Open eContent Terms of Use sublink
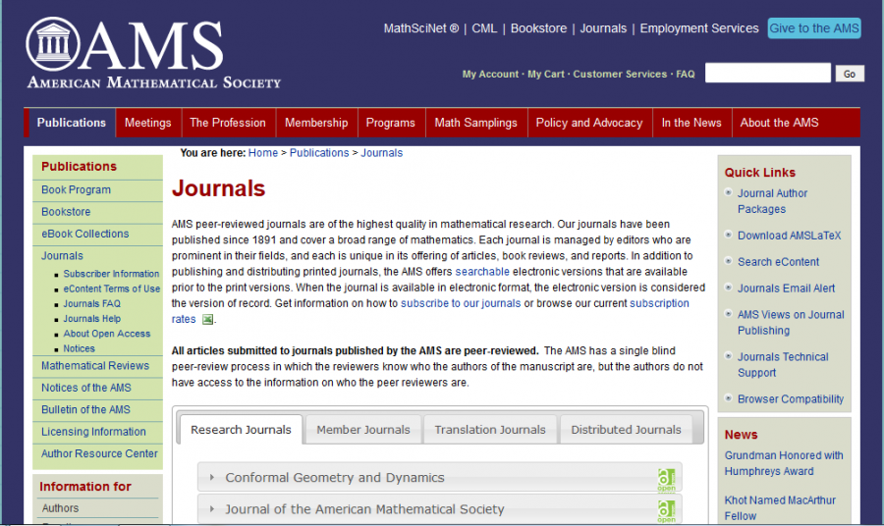Screen dimensions: 884x526 (x=112, y=289)
